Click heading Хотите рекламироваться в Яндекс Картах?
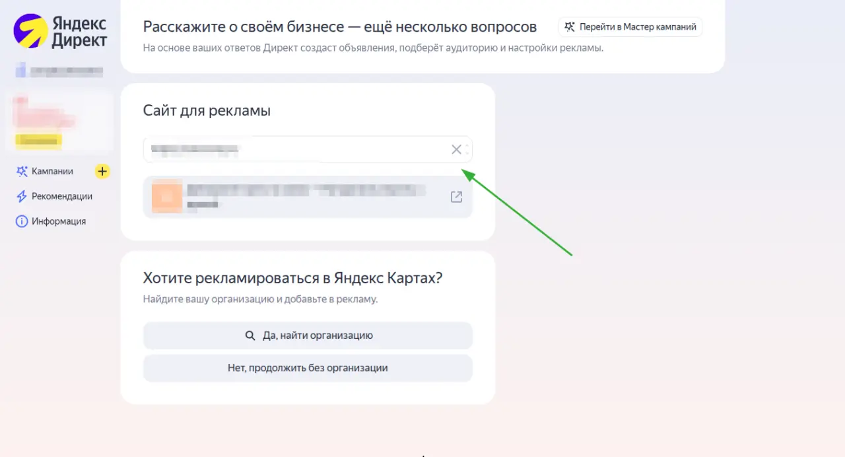The height and width of the screenshot is (457, 845). (292, 278)
